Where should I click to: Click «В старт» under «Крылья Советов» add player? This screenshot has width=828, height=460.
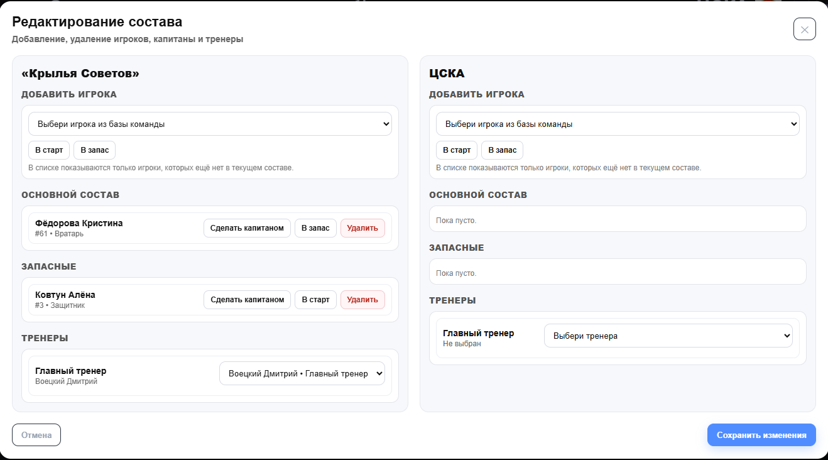(x=49, y=150)
